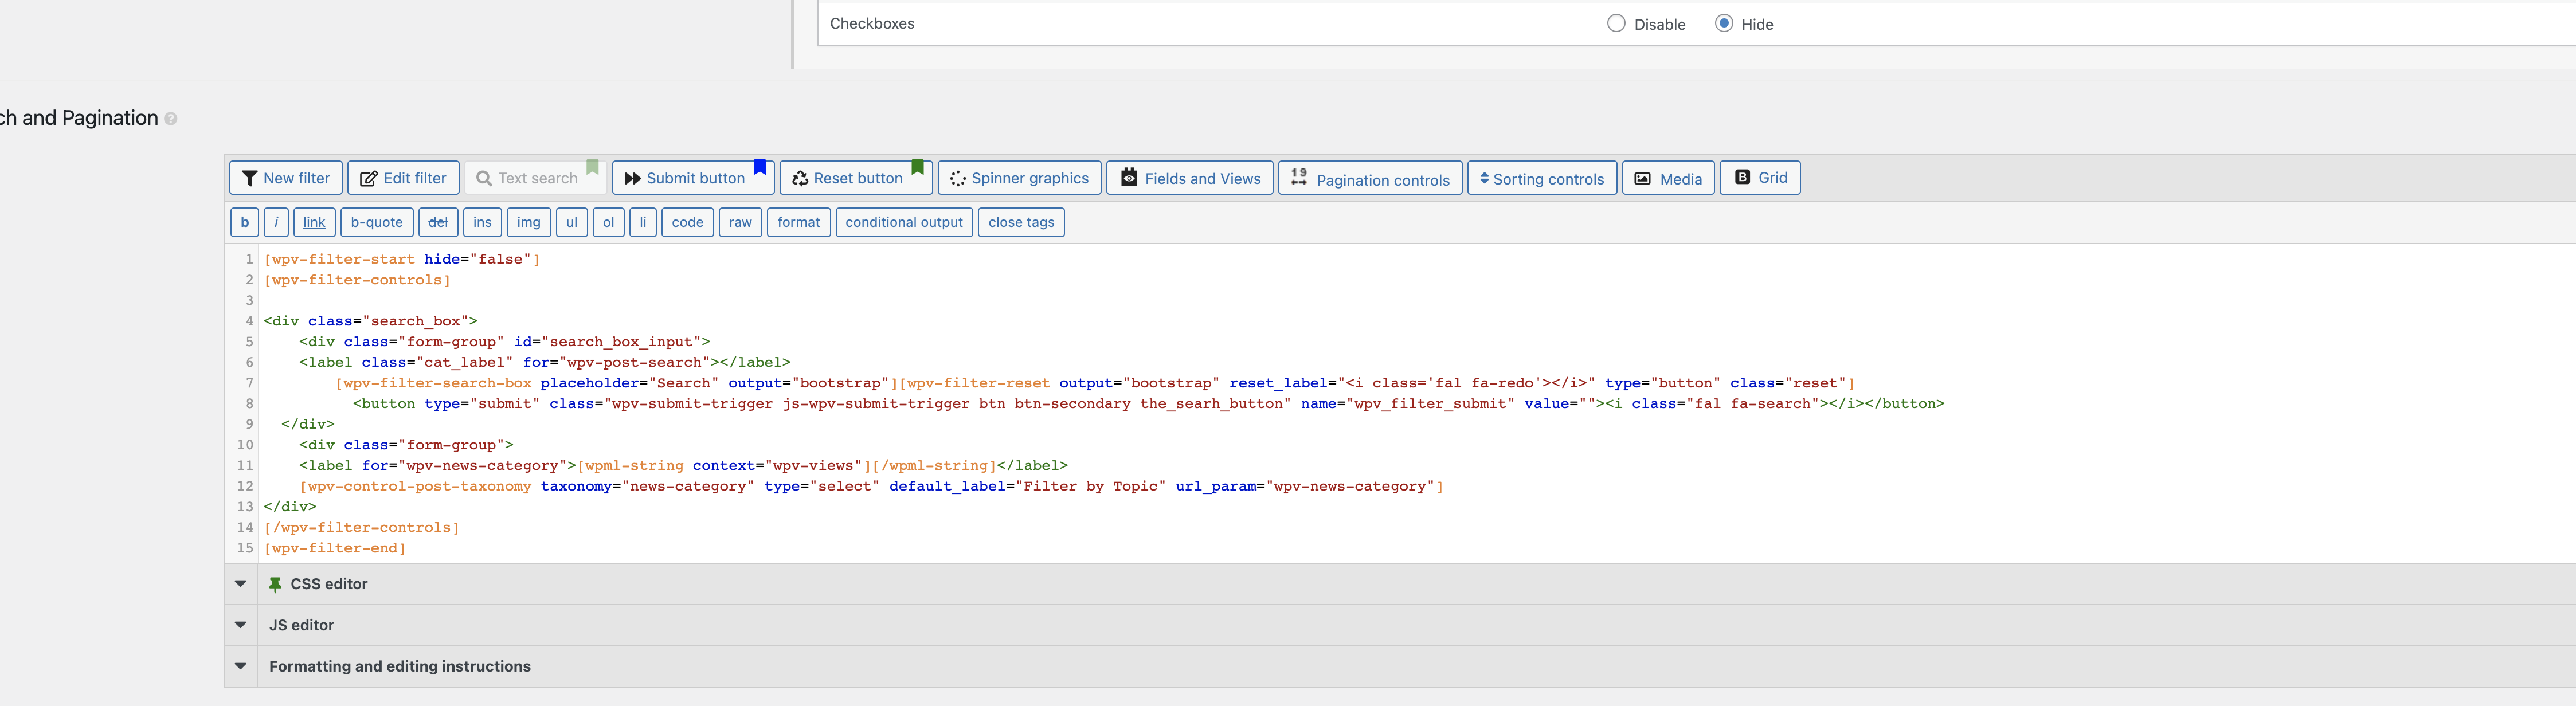Image resolution: width=2576 pixels, height=706 pixels.
Task: Toggle italic with the i quicktag
Action: click(277, 222)
